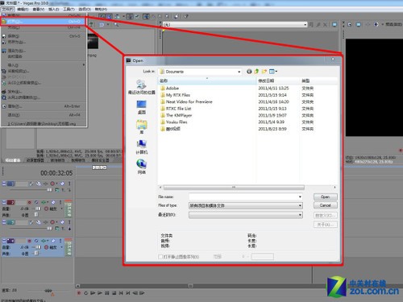The height and width of the screenshot is (302, 403).
Task: Sort by the Date modified column header
Action: (278, 81)
